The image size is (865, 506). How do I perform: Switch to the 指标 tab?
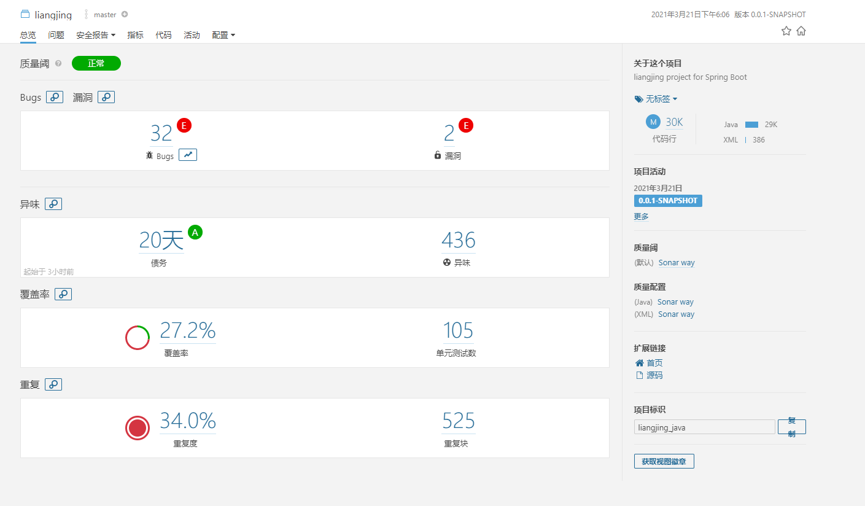tap(135, 35)
